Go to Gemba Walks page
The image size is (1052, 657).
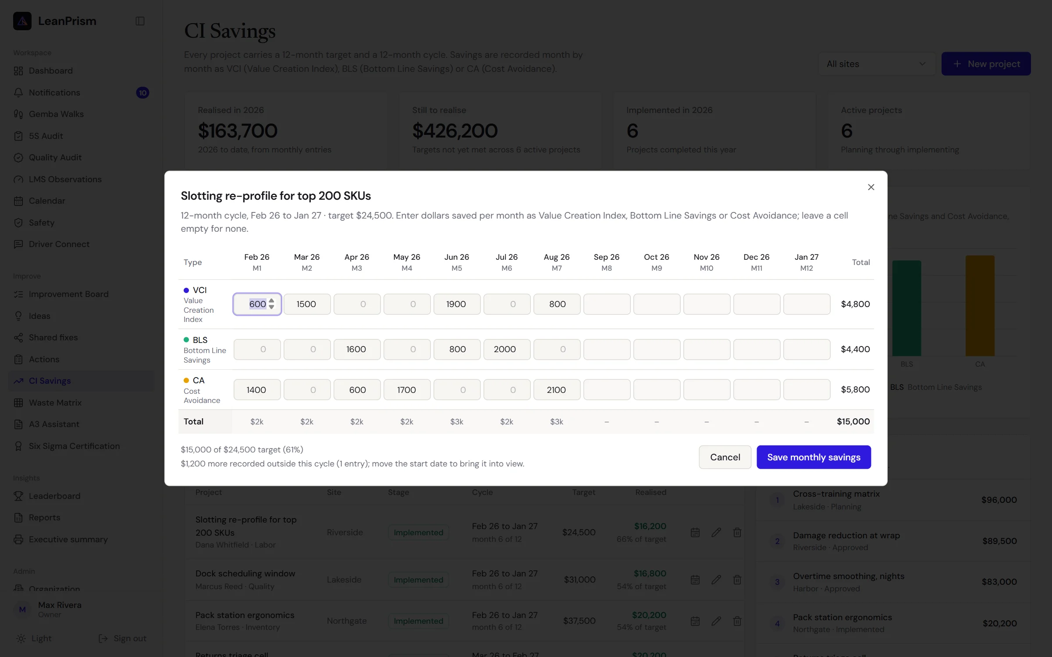[x=81, y=114]
